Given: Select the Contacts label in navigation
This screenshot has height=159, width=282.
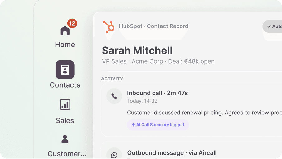Looking at the screenshot, I should click(x=65, y=85).
